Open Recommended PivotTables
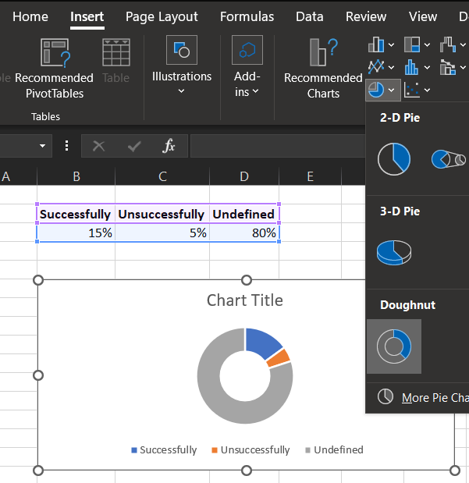The width and height of the screenshot is (469, 483). [54, 69]
